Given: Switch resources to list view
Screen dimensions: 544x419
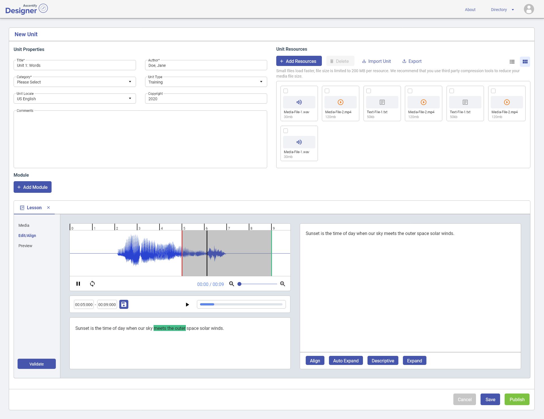Looking at the screenshot, I should (512, 61).
